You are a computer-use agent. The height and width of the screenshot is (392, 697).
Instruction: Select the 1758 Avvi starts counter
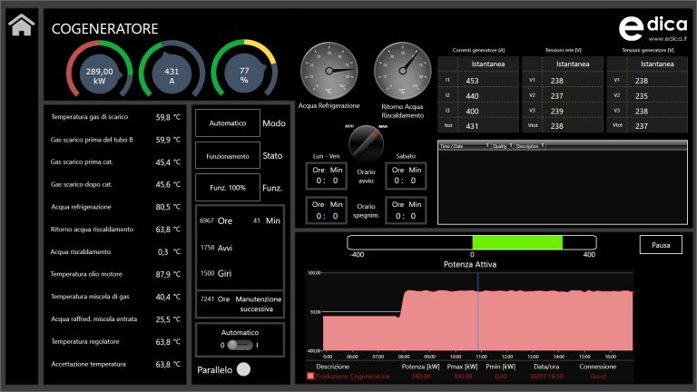pos(217,248)
